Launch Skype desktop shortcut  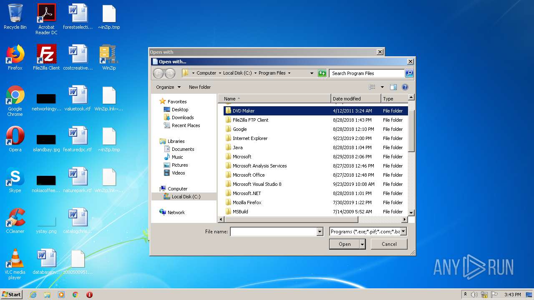pyautogui.click(x=15, y=180)
